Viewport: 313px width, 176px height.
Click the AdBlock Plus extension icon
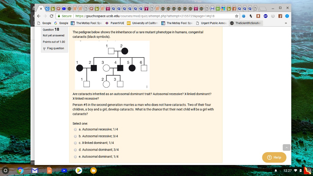[265, 16]
